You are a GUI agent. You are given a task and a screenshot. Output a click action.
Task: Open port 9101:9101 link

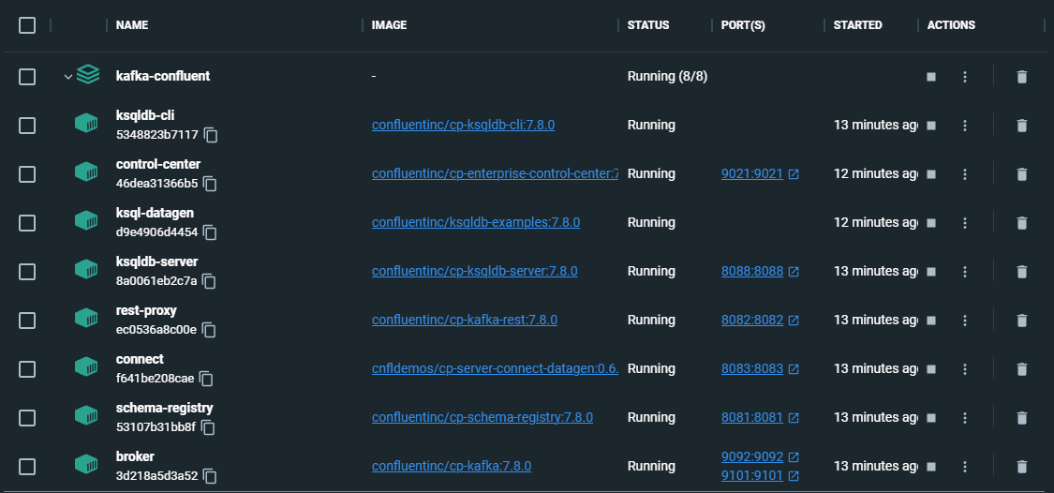752,476
